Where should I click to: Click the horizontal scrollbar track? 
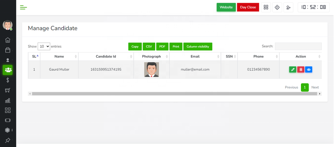pyautogui.click(x=175, y=94)
